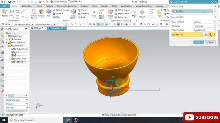Uncheck the Datum Coordinate System feature
The image size is (220, 123).
click(x=12, y=49)
